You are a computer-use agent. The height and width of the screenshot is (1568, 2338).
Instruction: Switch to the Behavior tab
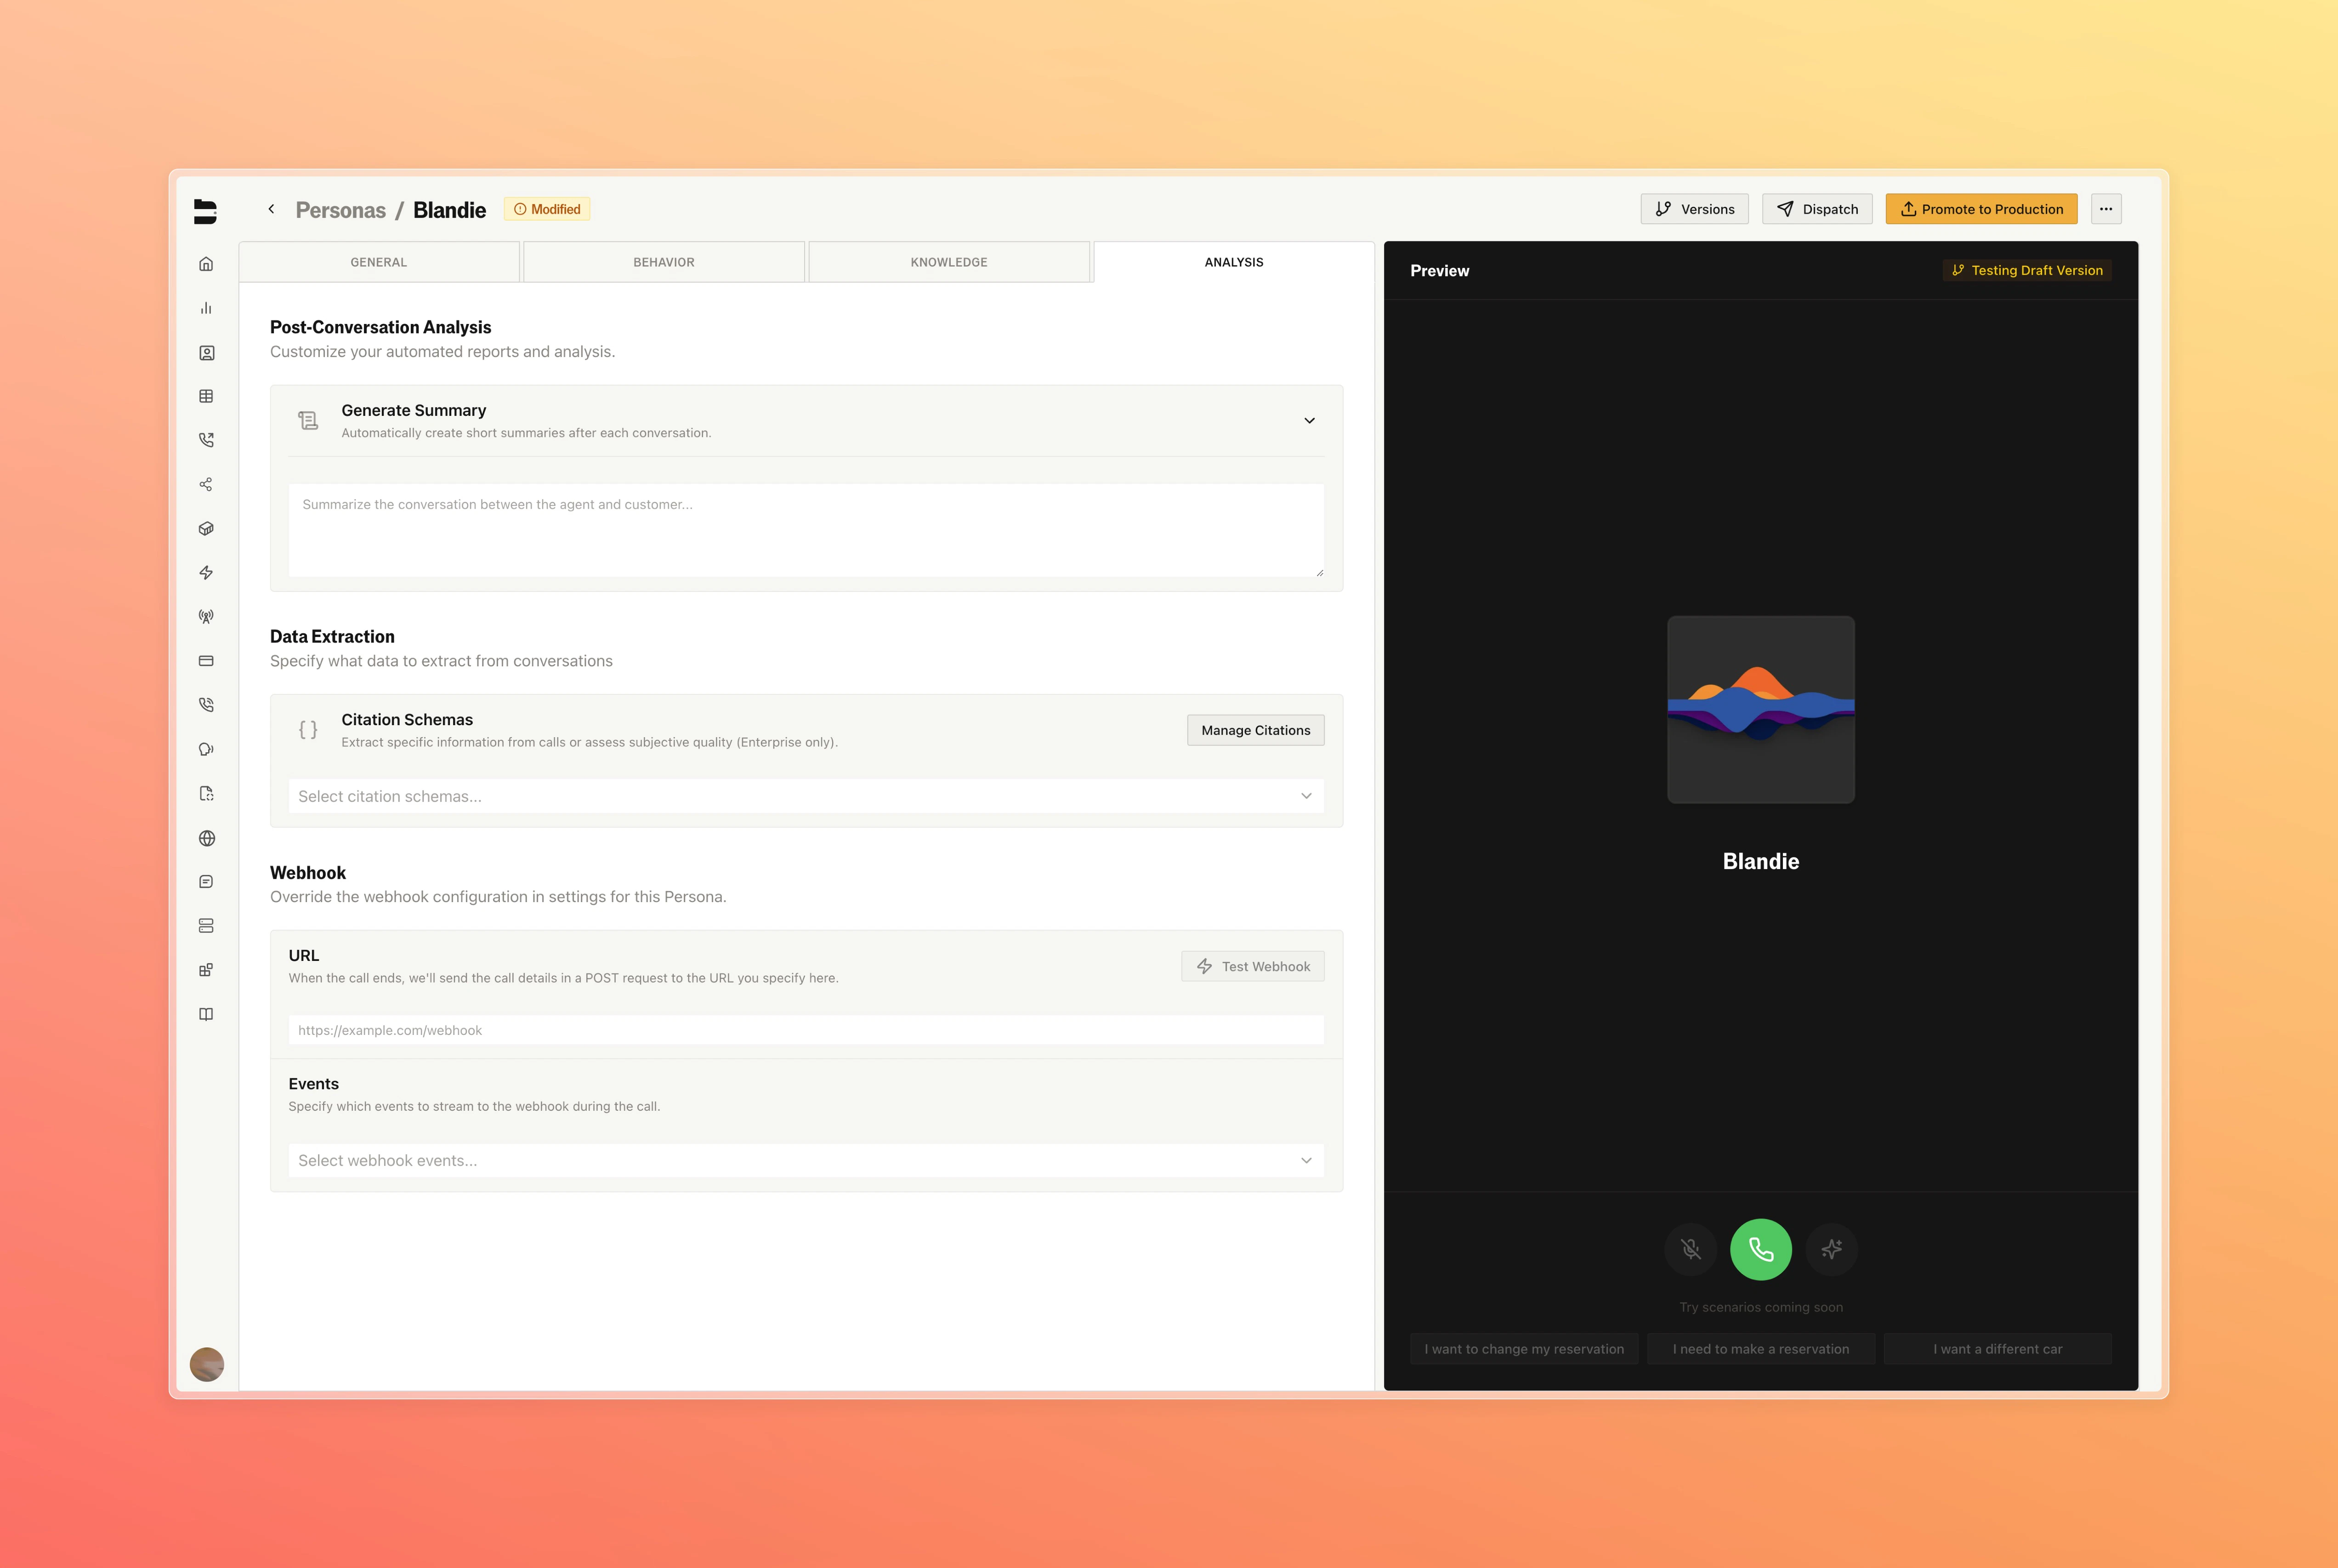click(x=664, y=262)
